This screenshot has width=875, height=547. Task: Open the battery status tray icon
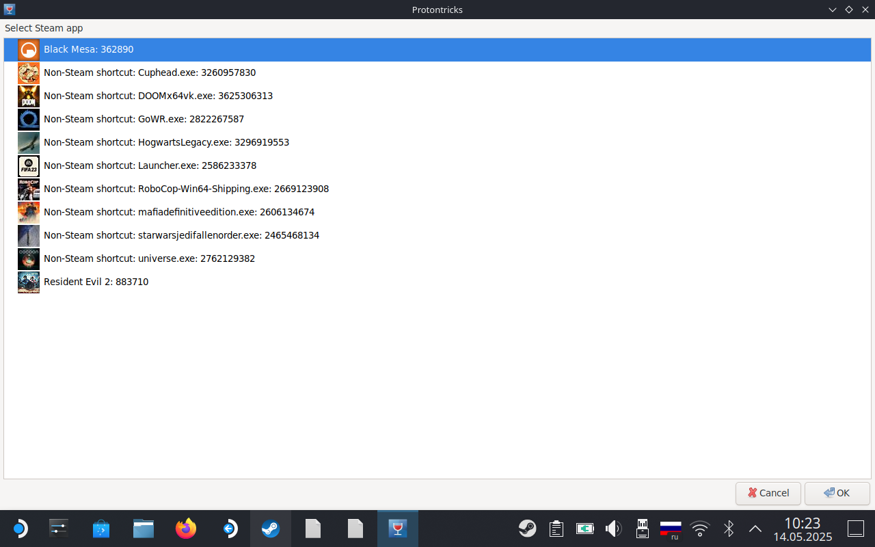click(585, 529)
